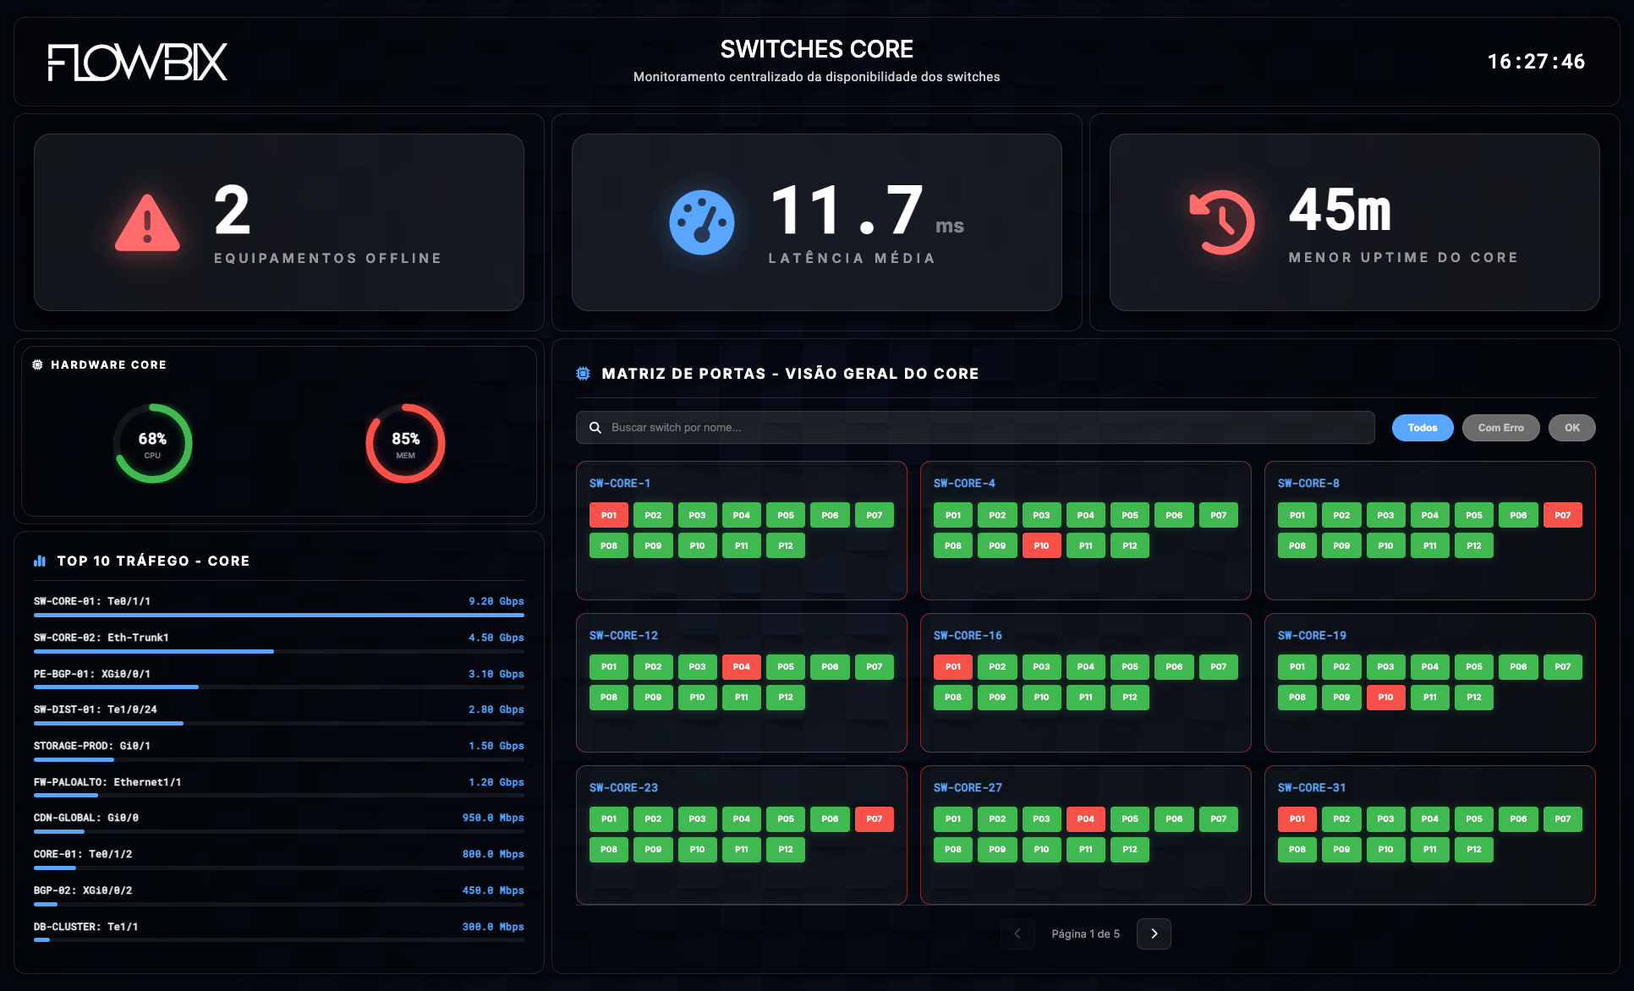Click red port P07 on SW-CORE-8
Screen dimensions: 1634x991
1562,515
